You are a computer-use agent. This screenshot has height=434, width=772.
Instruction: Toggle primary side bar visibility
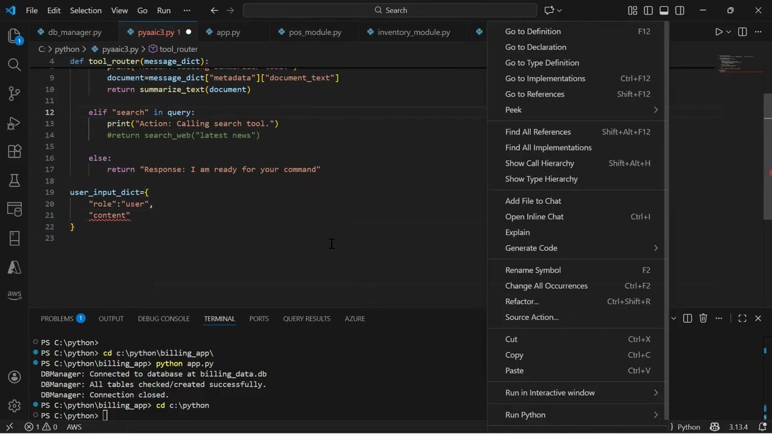pos(648,10)
